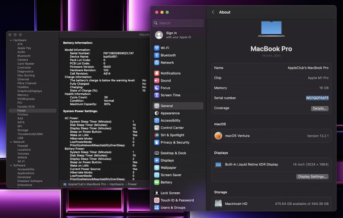Select NVMExpress in the Hardware tree
Screen dimensions: 343x218
coord(26,99)
